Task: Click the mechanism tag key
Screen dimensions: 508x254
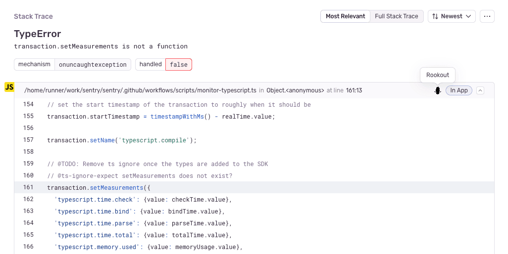Action: tap(34, 64)
